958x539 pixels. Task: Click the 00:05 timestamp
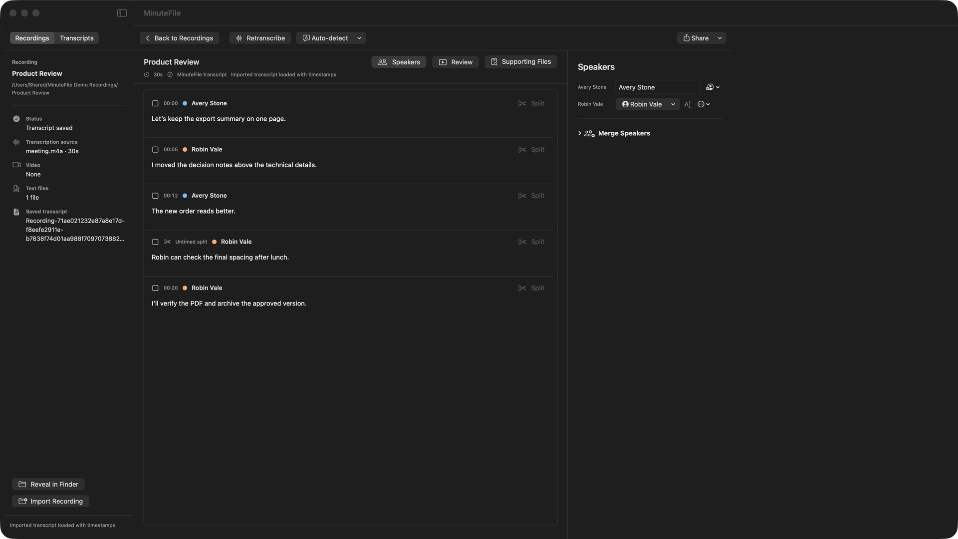click(x=171, y=150)
